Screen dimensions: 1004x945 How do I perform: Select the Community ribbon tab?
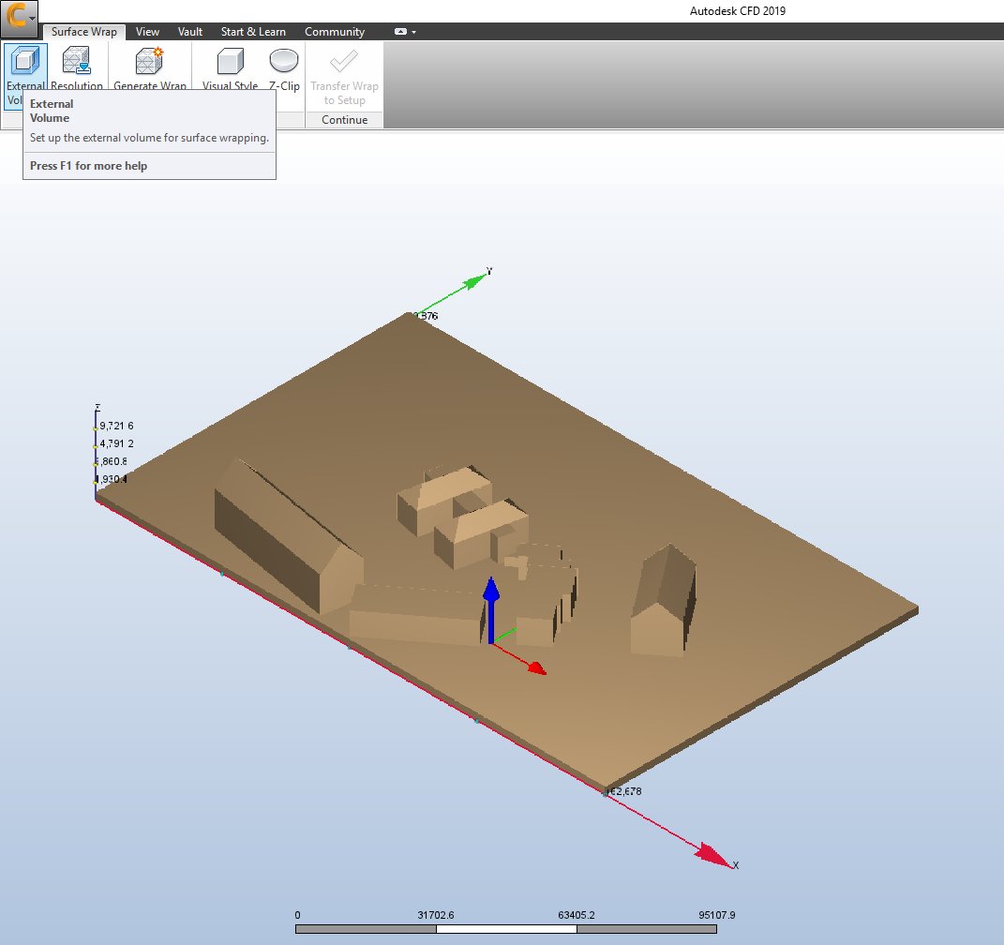[335, 32]
